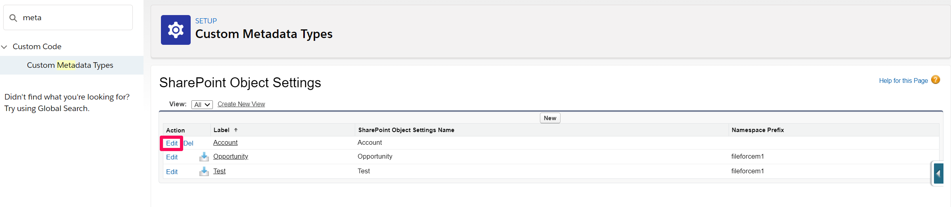This screenshot has width=951, height=207.
Task: Delete the Account record
Action: 188,143
